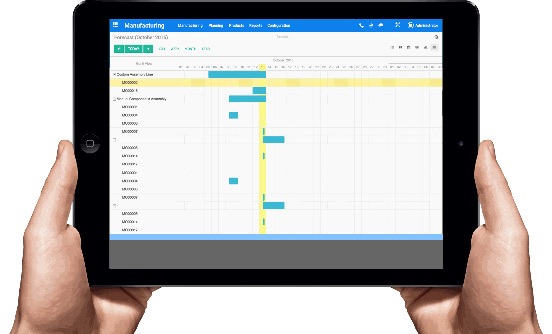Viewport: 552px width, 334px height.
Task: Select the pivot table view icon
Action: pos(417,48)
